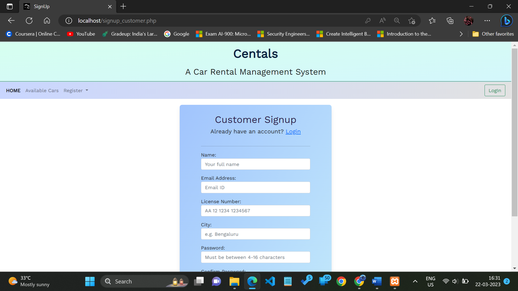Click the License Number input field

pyautogui.click(x=255, y=211)
